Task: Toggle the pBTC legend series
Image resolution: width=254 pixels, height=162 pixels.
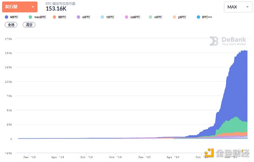Action: (179, 17)
